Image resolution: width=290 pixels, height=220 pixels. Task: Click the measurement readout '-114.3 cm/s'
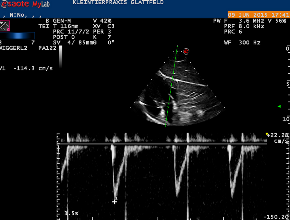click(33, 68)
